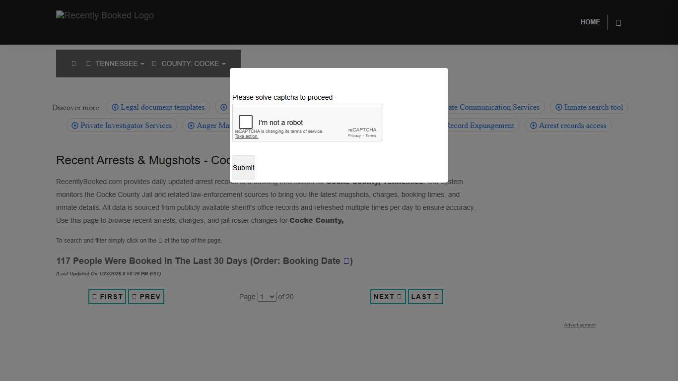Click the arrow icon on Private Investigator Services
The width and height of the screenshot is (678, 381).
[x=75, y=126]
